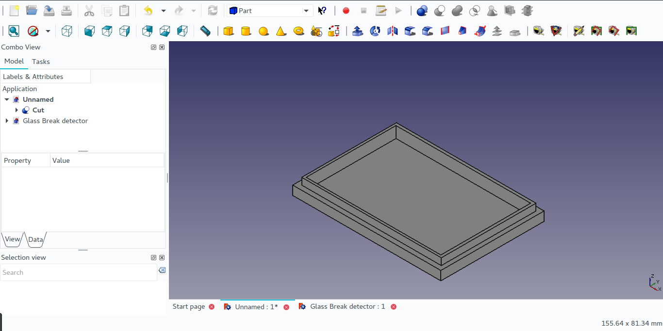Select the measure distance ruler
The width and height of the screenshot is (663, 331).
[x=205, y=31]
